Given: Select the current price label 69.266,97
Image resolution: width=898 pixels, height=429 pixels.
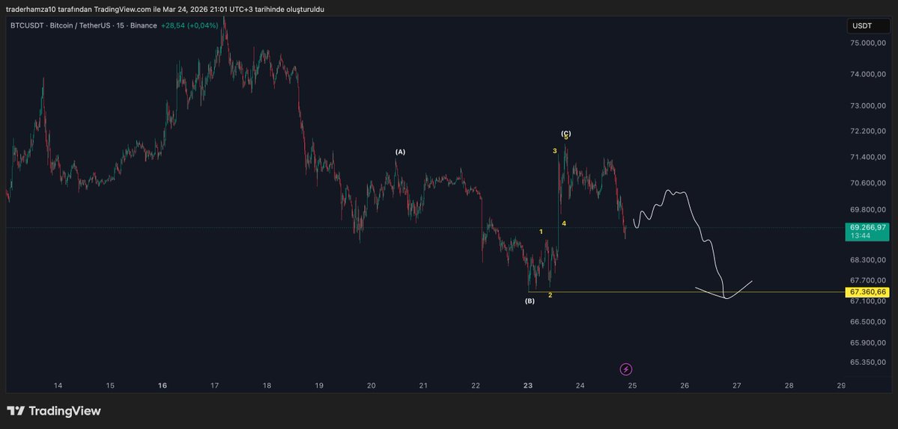Looking at the screenshot, I should (868, 226).
